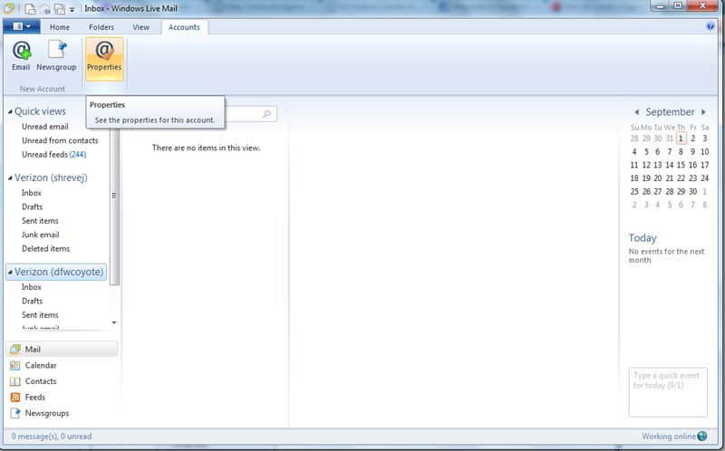Viewport: 725px width, 451px height.
Task: Open Junk email under Verizon (shrevej)
Action: (x=40, y=235)
